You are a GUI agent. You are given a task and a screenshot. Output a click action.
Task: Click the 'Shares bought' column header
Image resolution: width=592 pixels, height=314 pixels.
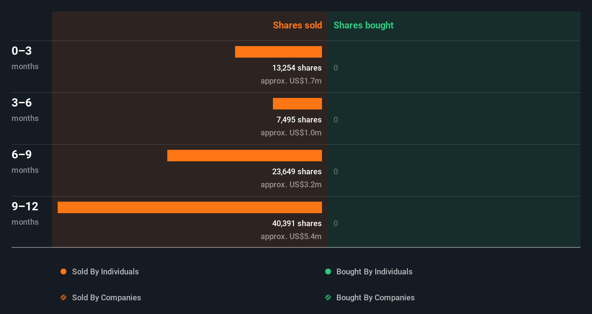point(363,25)
